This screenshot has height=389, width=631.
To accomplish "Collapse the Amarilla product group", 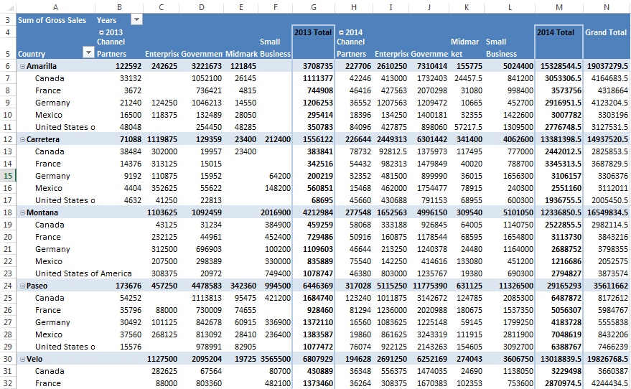I will pos(22,66).
